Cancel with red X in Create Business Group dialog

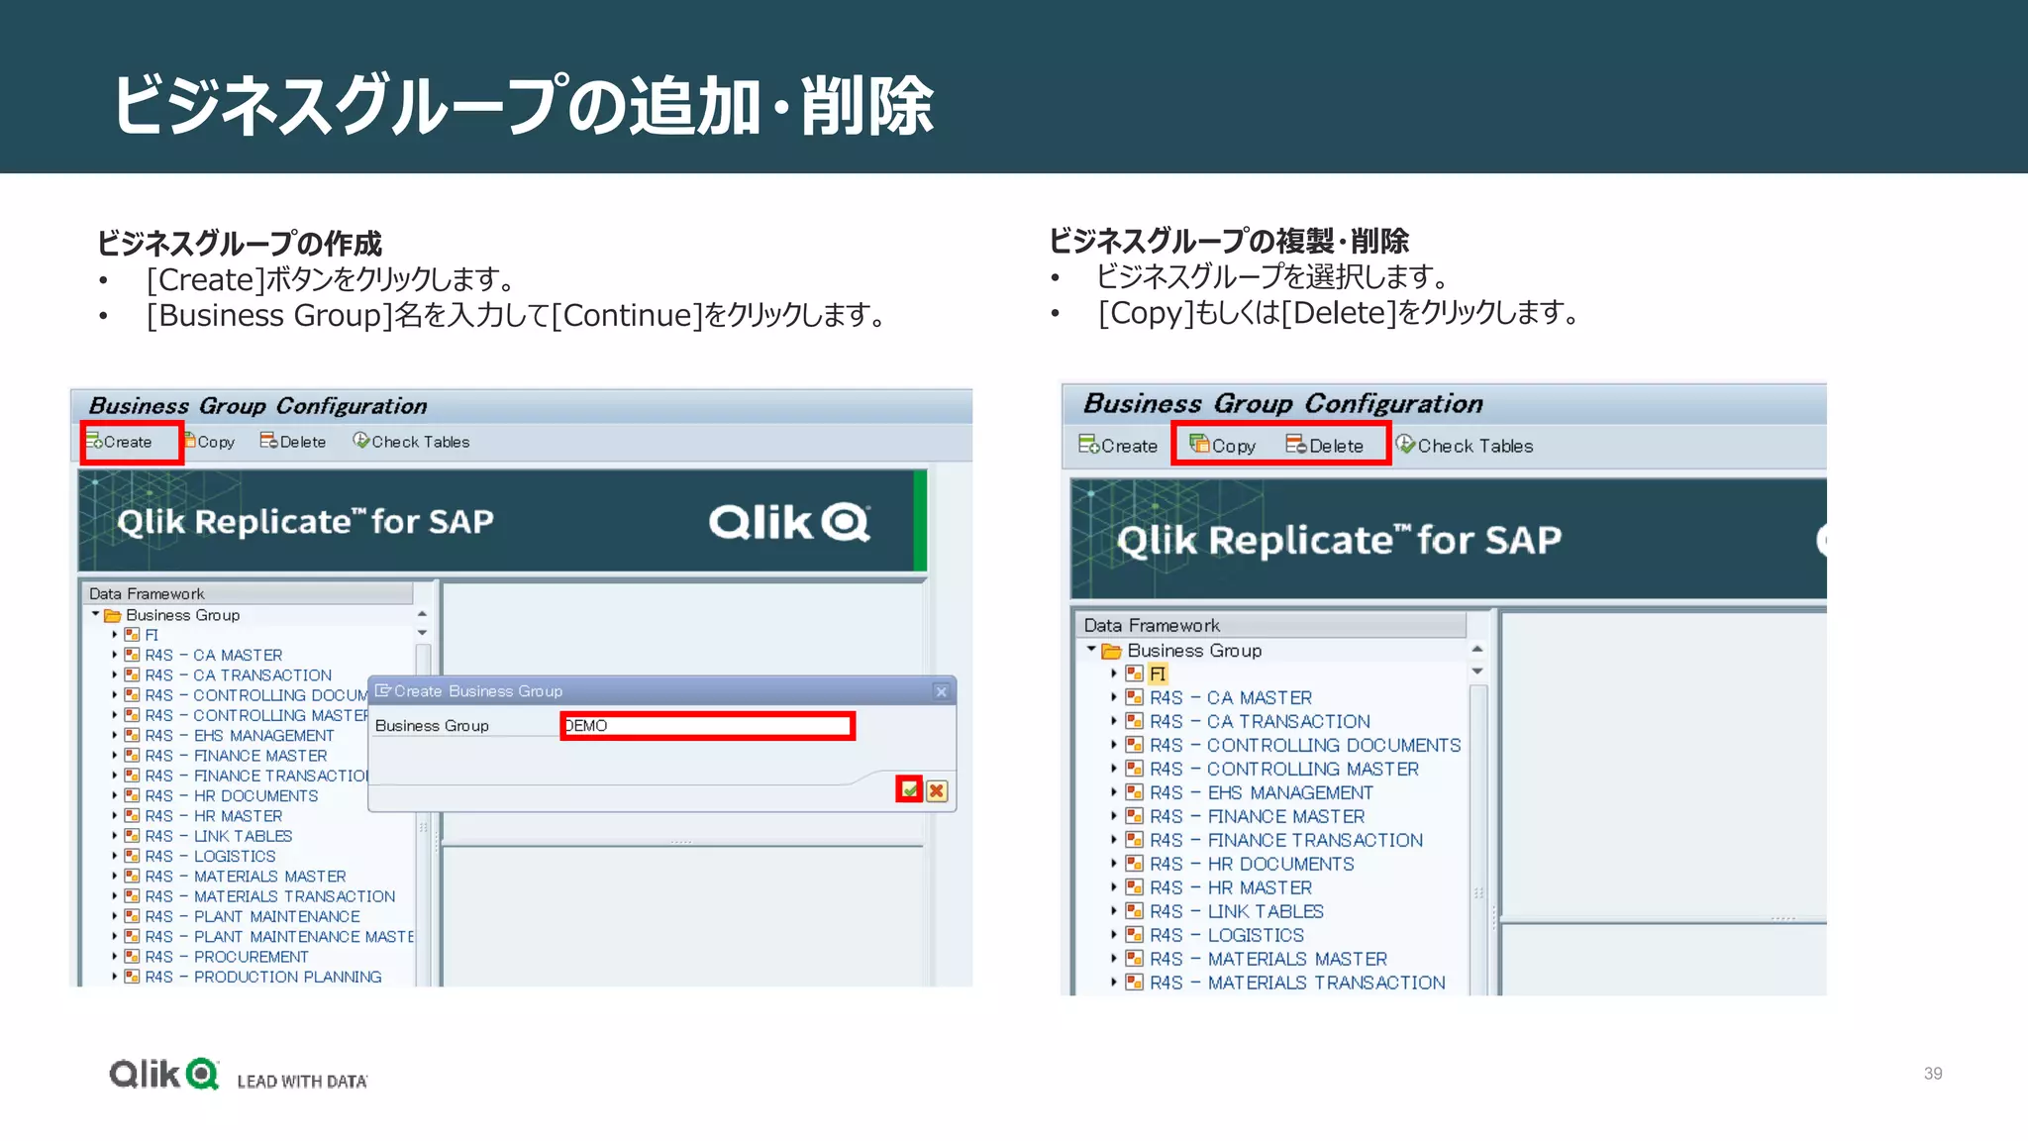(937, 790)
